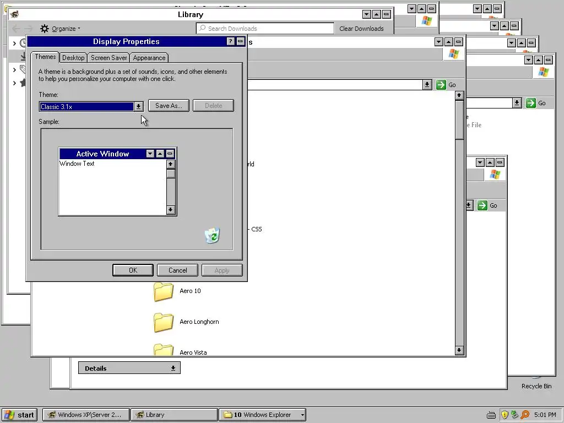
Task: Open address dropdown in the 'File' text window
Action: 517,103
